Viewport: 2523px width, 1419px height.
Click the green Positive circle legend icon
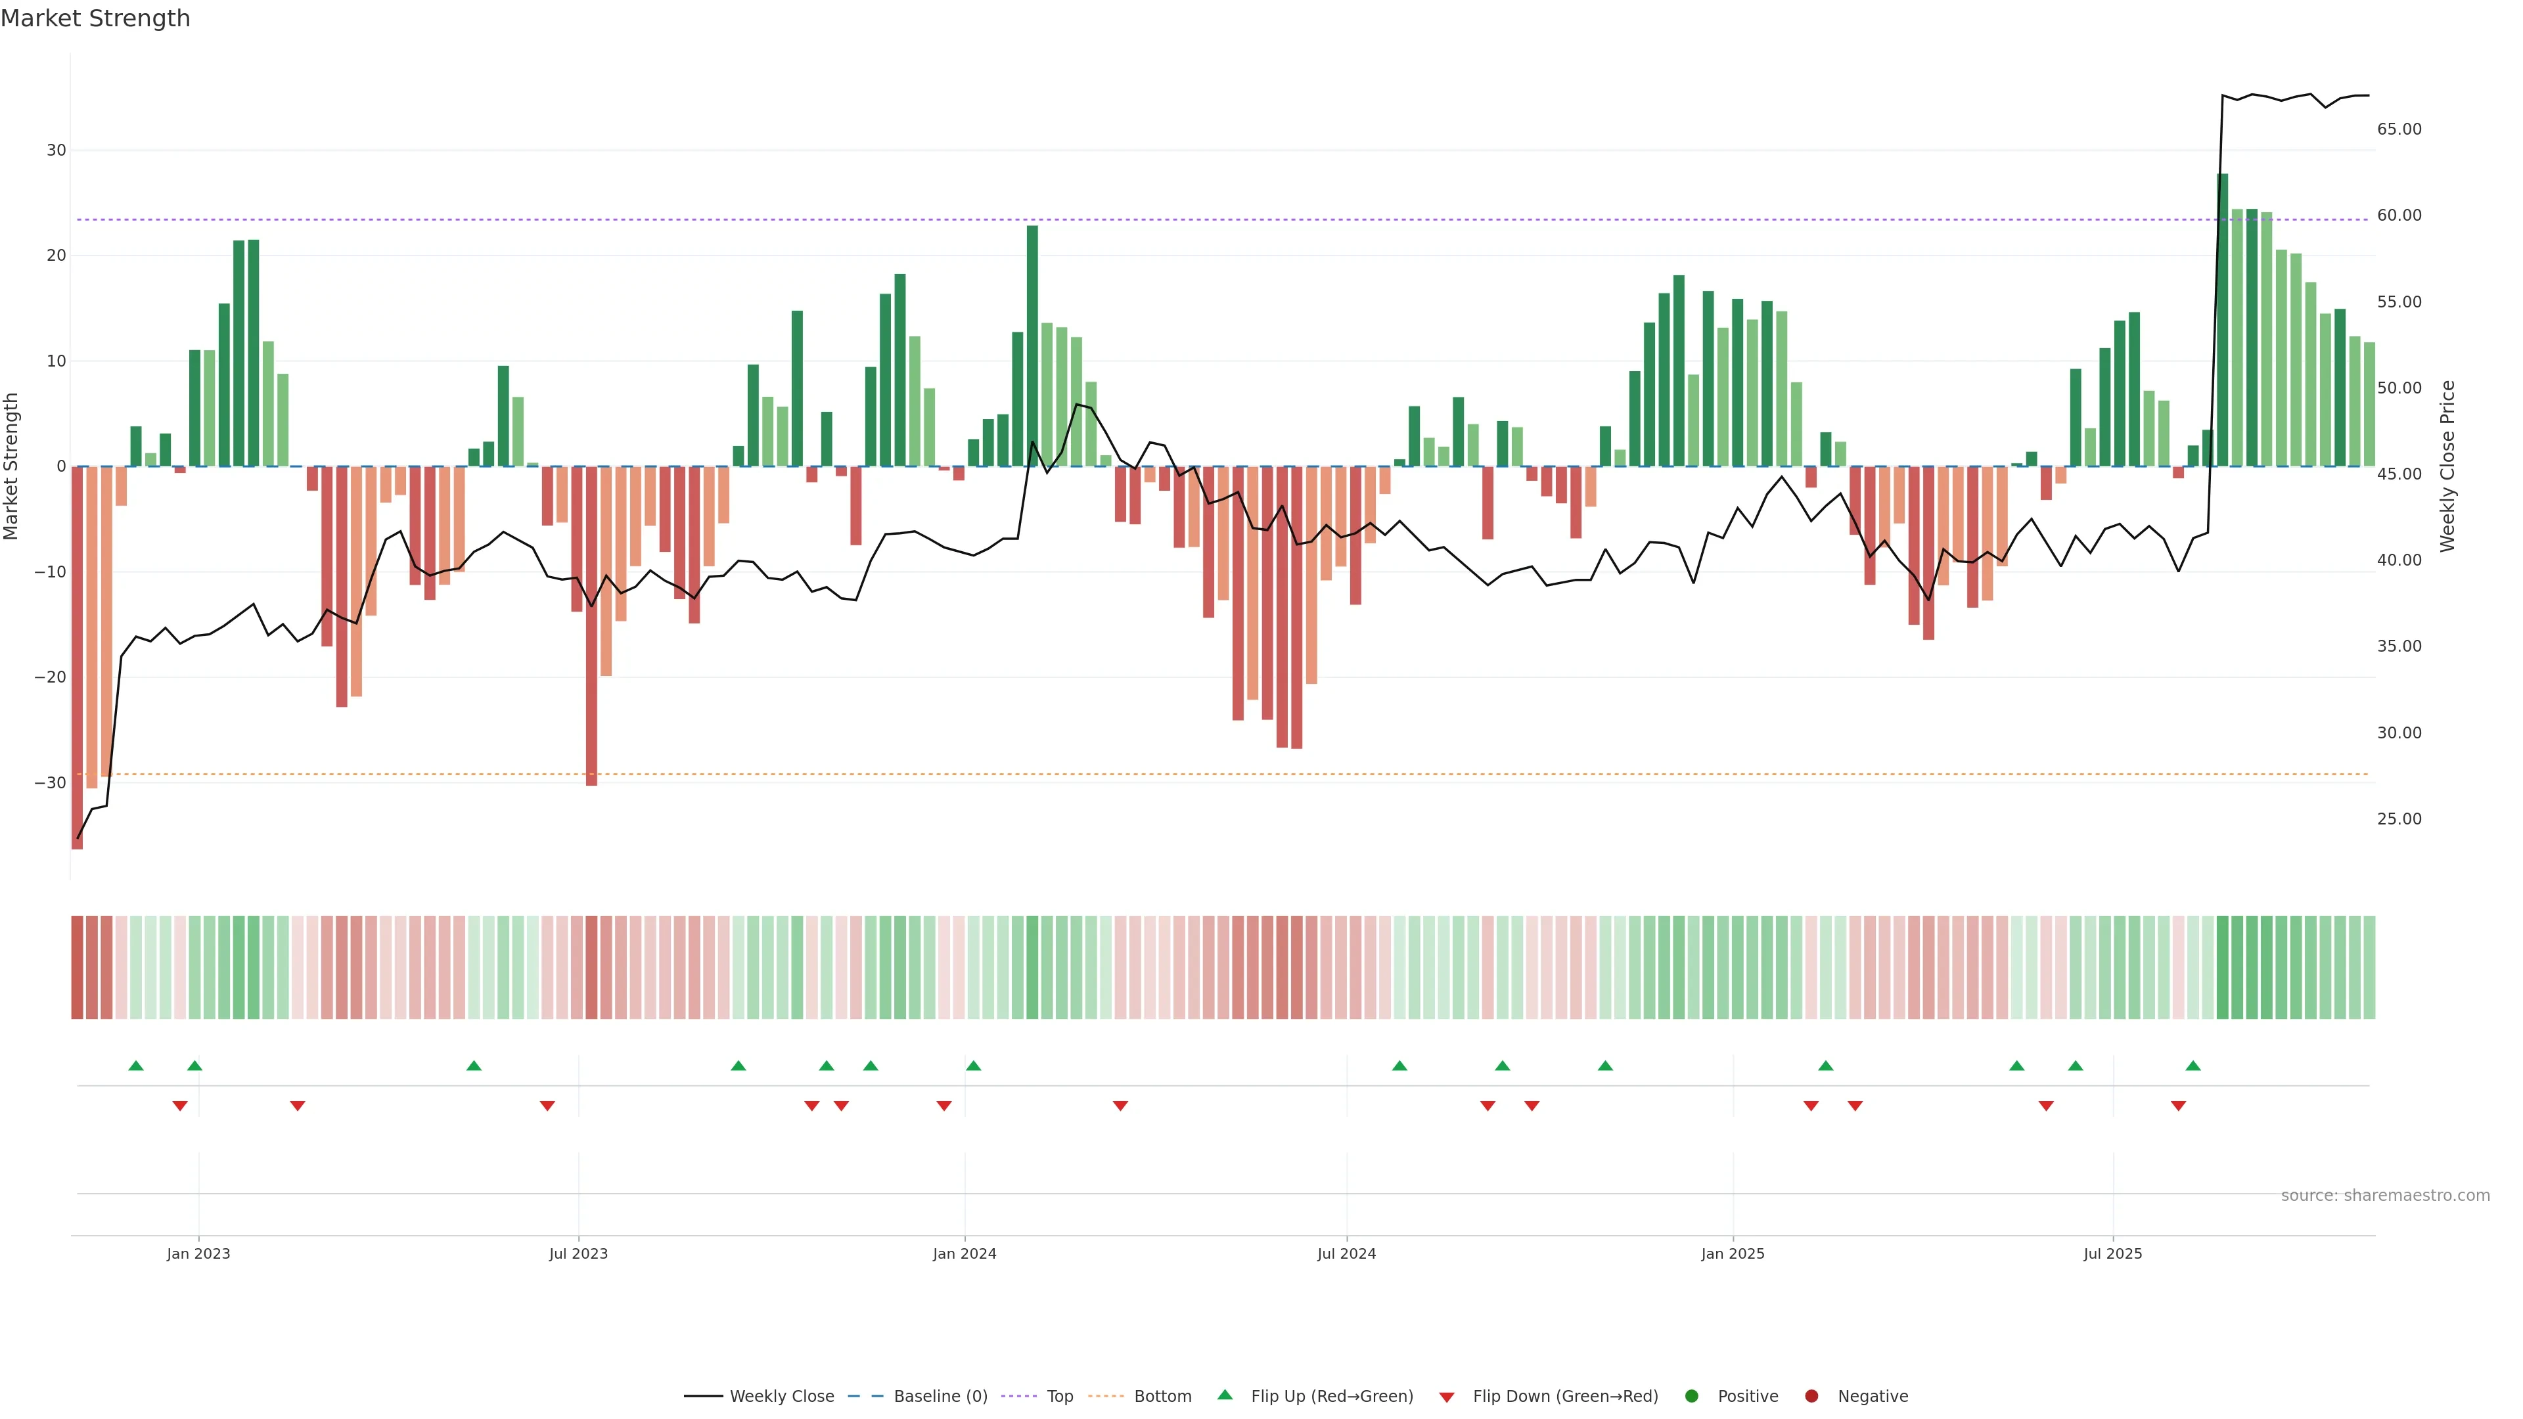[1691, 1397]
